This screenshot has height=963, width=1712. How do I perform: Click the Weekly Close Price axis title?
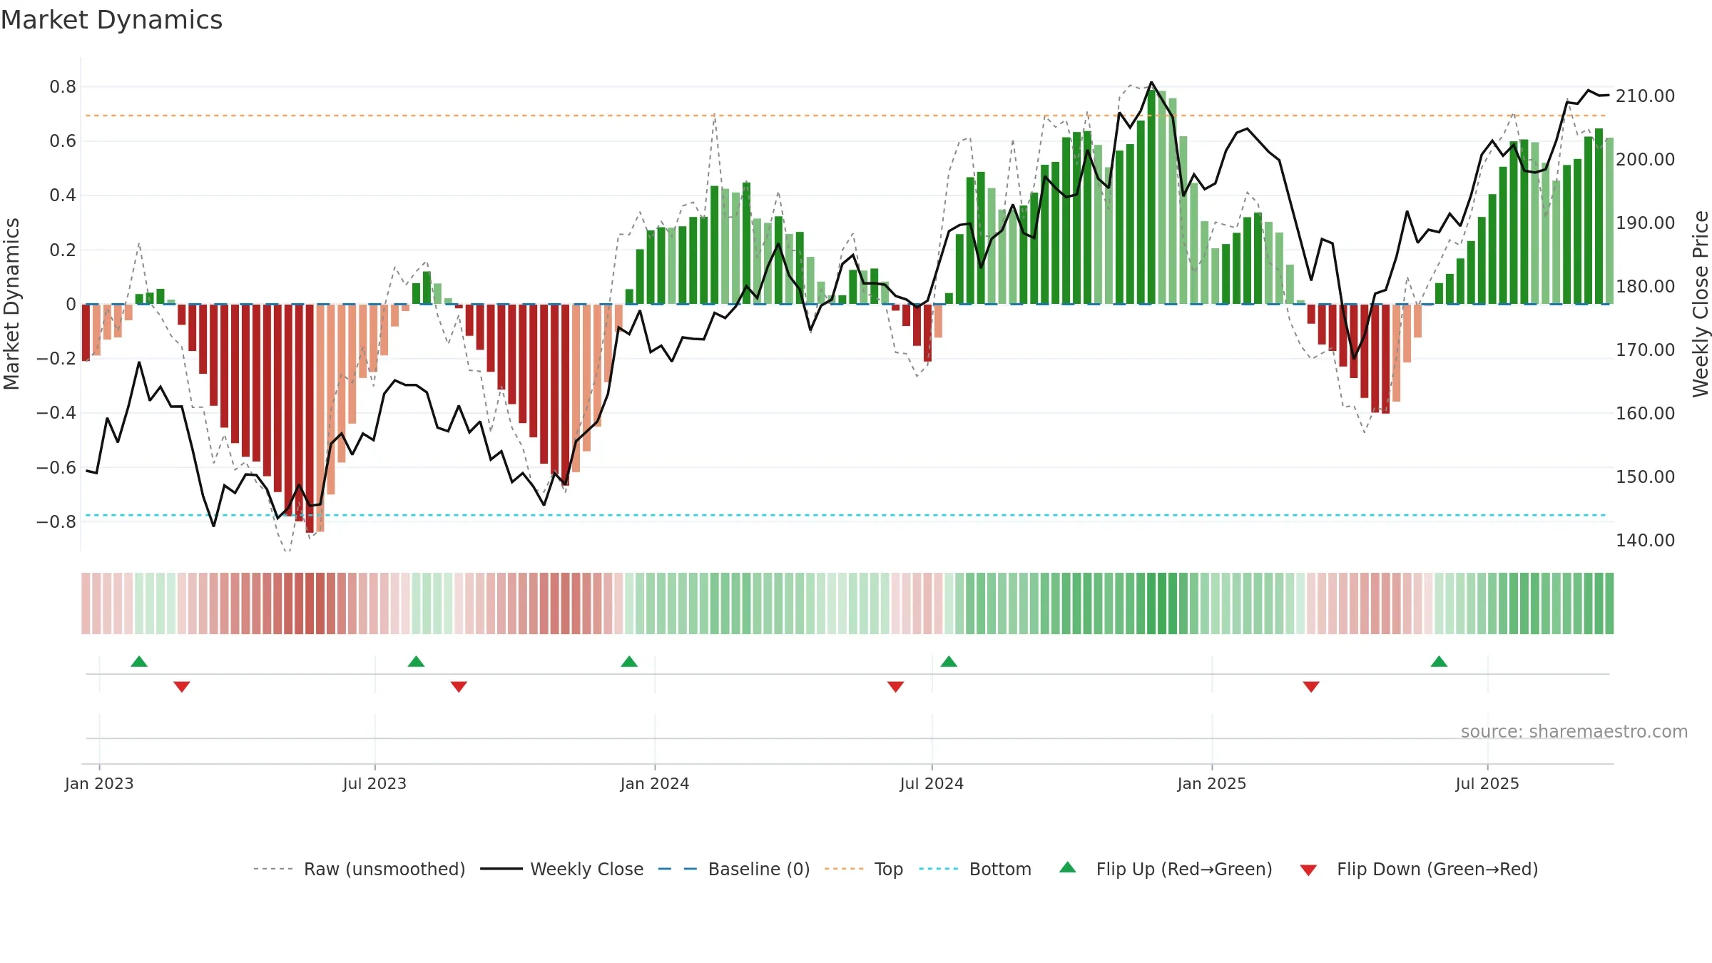click(x=1701, y=304)
